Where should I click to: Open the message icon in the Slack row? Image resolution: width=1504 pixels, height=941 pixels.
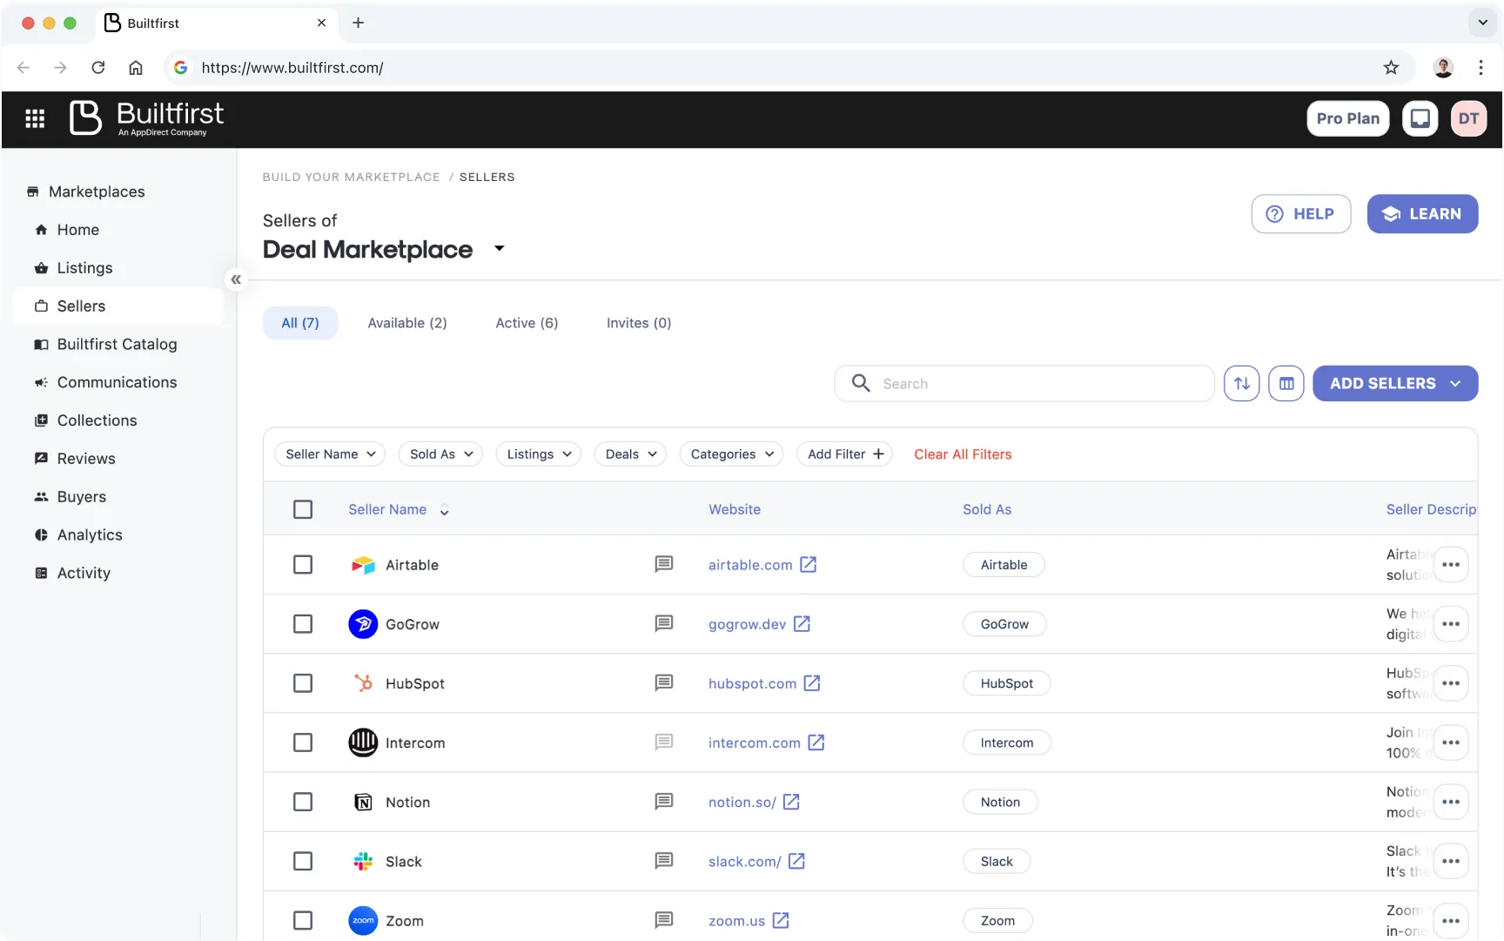pos(664,861)
